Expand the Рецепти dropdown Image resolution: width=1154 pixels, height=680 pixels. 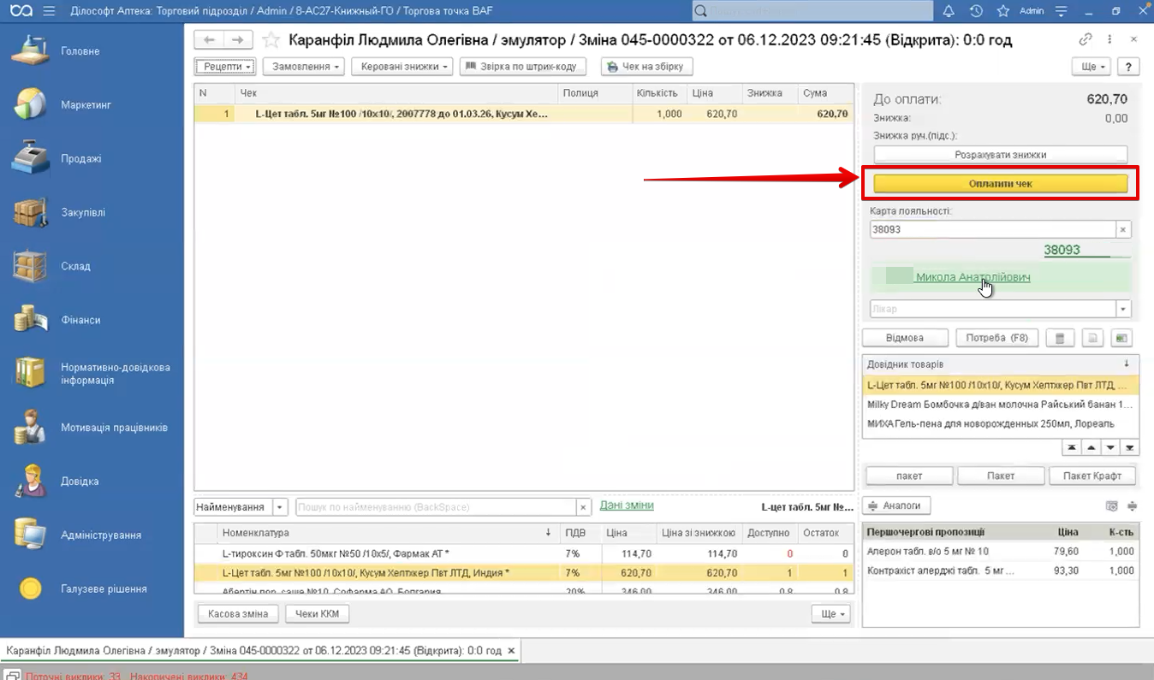click(226, 67)
